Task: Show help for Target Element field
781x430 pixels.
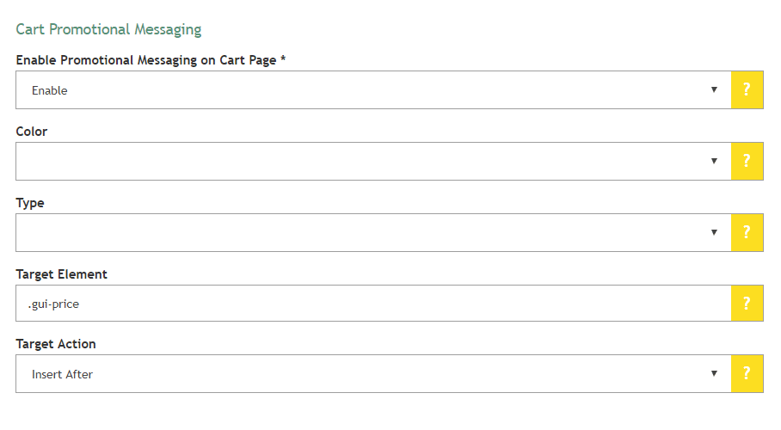Action: click(747, 303)
